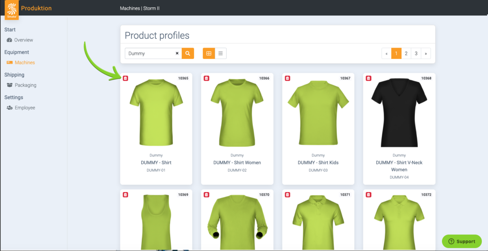
Task: Select the Machines entry in the sidebar
Action: [24, 62]
